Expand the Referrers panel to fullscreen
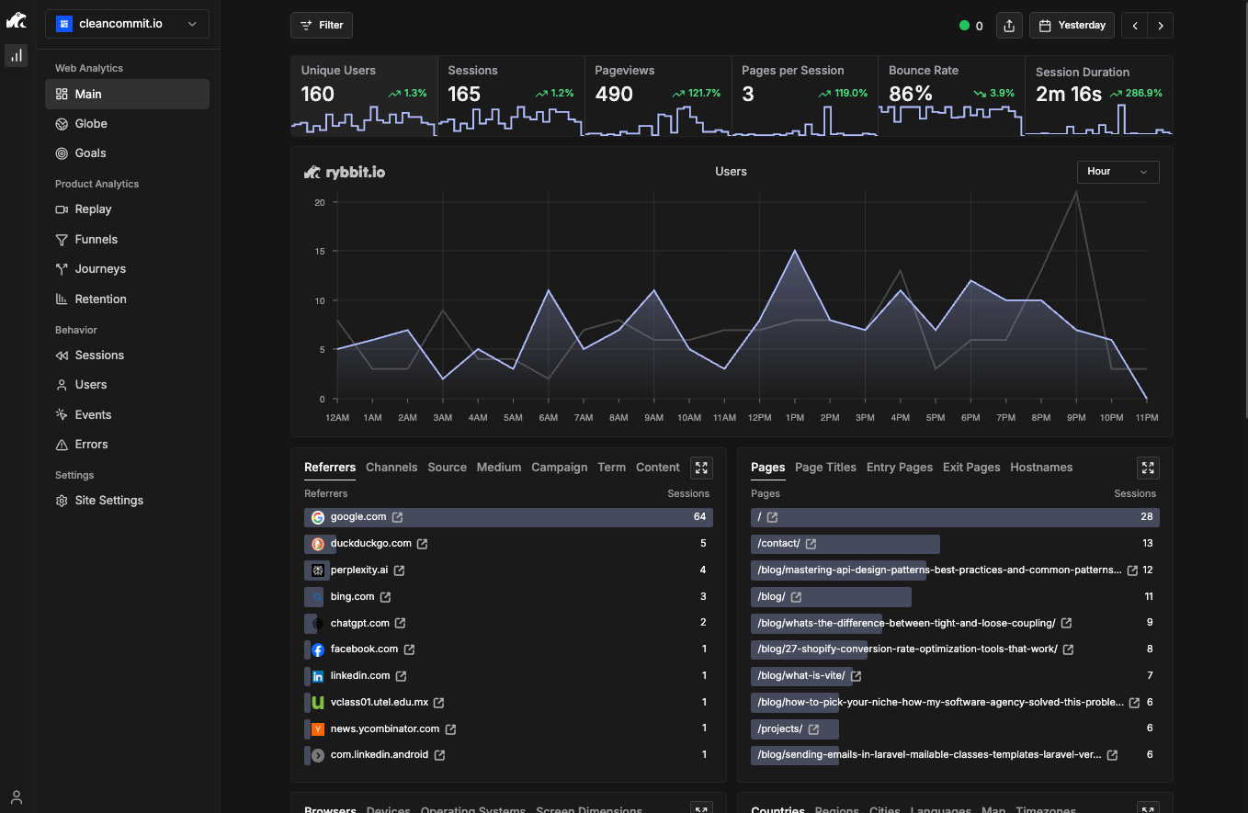This screenshot has height=813, width=1248. tap(701, 468)
